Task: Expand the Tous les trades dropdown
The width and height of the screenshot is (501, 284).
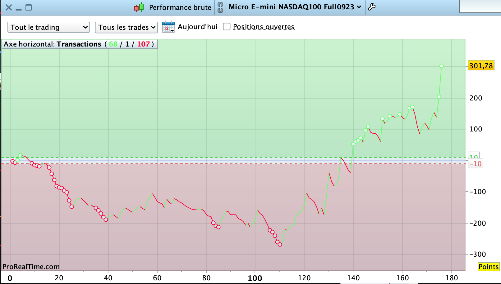Action: pos(126,27)
